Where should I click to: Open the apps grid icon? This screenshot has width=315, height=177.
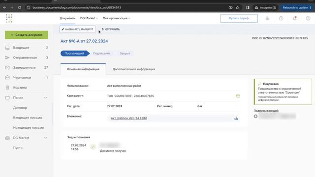[267, 18]
